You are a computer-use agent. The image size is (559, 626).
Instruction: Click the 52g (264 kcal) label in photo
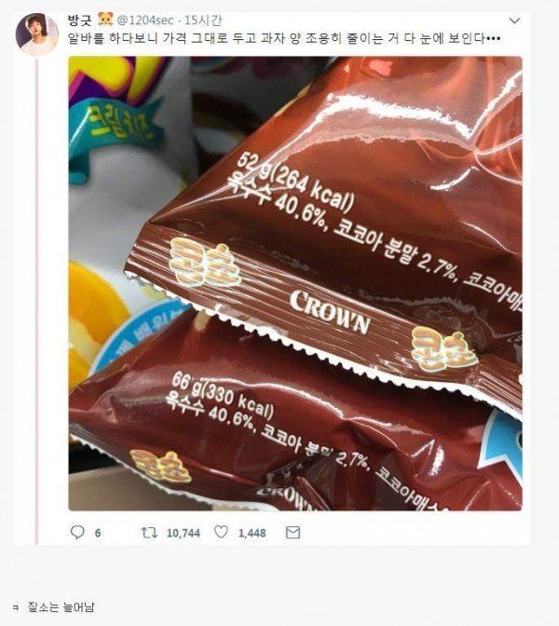click(295, 184)
